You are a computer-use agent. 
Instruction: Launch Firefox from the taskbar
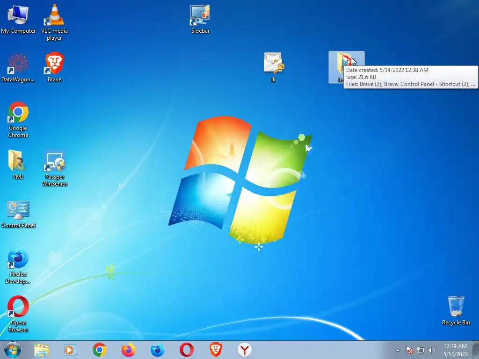coord(128,350)
